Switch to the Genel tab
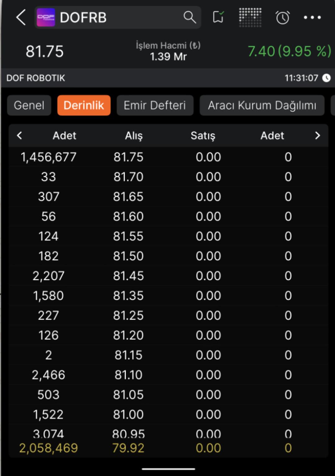This screenshot has width=335, height=476. [29, 106]
